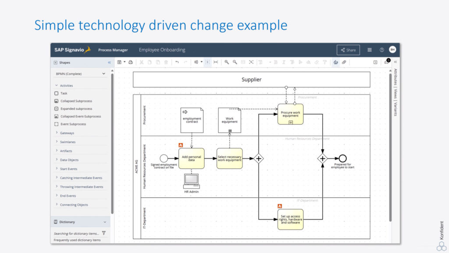Toggle the dotted grid display button
Viewport: 449px width, 253px height.
point(207,62)
